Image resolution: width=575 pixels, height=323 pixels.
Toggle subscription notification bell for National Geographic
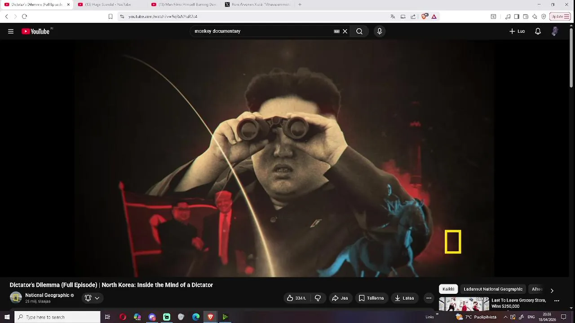point(88,298)
